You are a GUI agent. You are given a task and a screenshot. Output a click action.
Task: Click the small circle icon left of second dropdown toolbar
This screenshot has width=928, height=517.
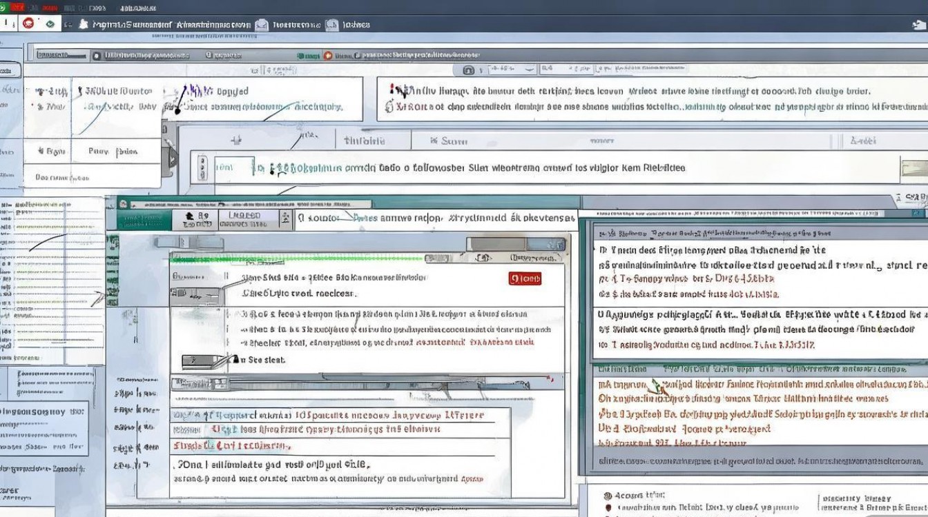pyautogui.click(x=467, y=70)
